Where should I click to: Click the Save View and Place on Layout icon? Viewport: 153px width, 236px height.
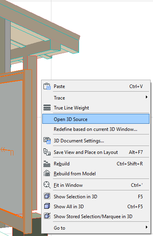[x=47, y=152]
